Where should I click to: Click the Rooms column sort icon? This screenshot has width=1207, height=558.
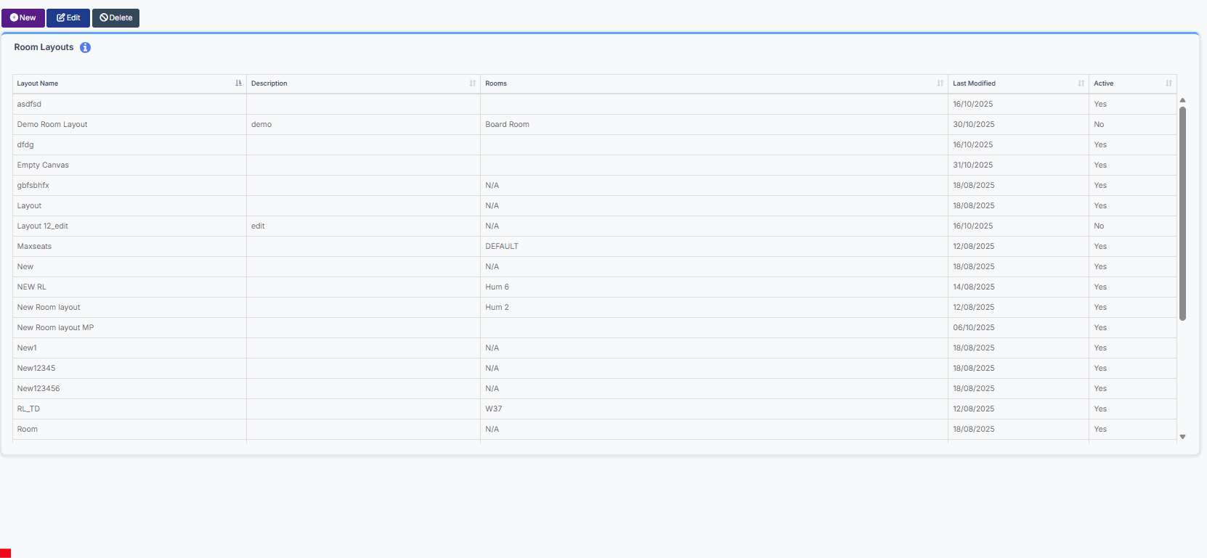click(x=940, y=83)
